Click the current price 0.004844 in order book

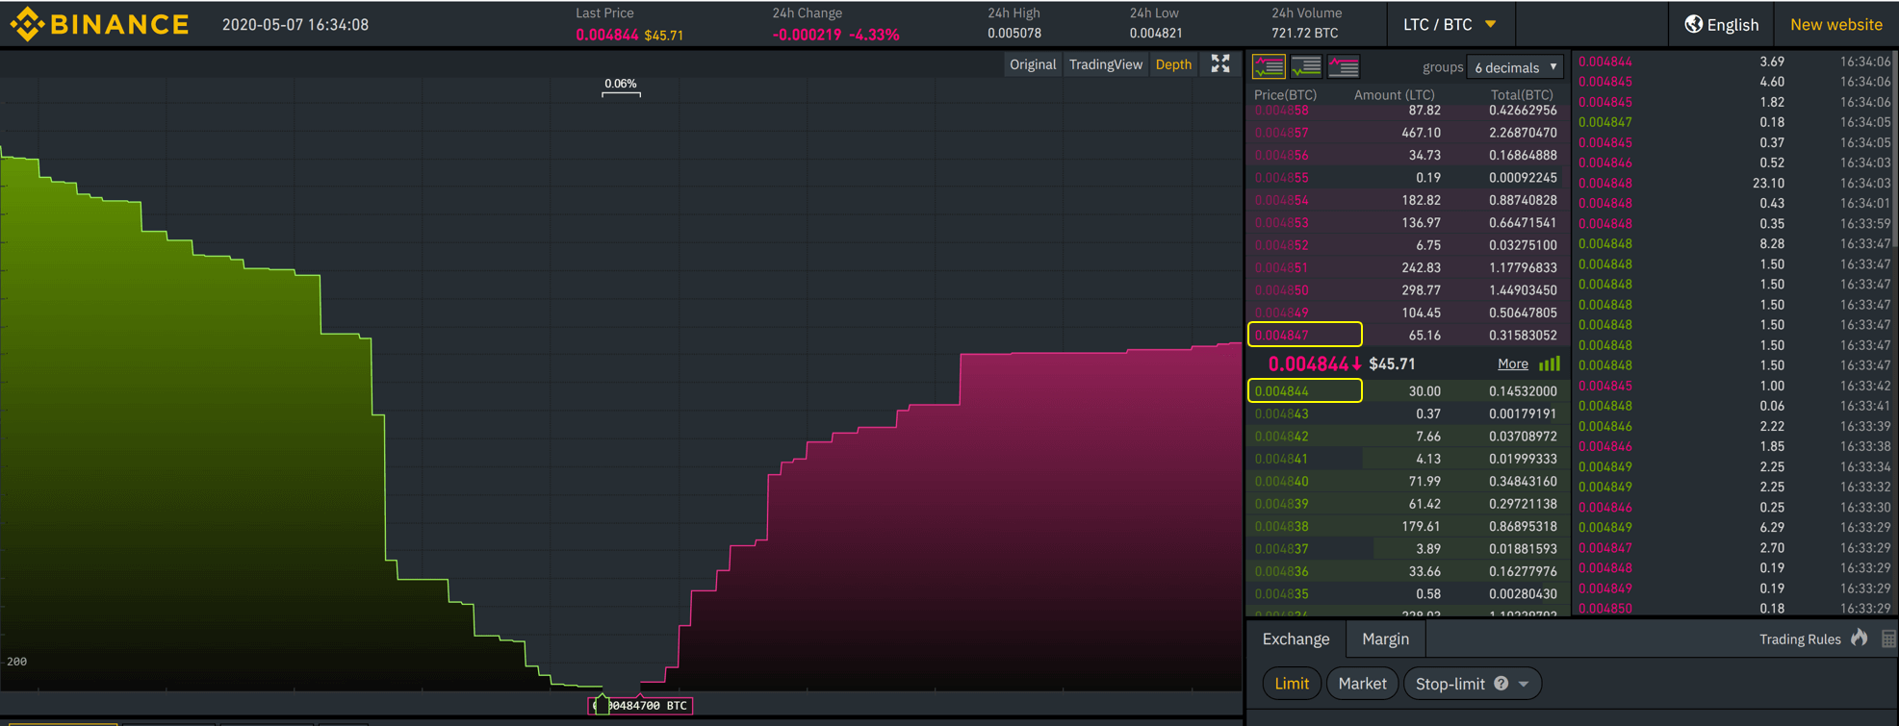pyautogui.click(x=1315, y=363)
